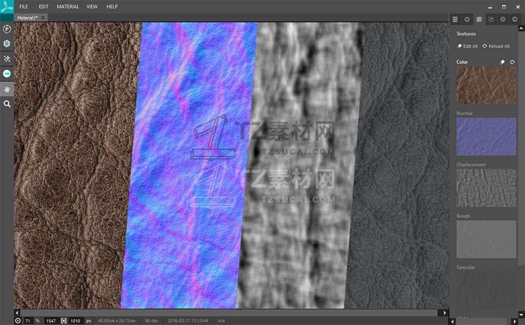The height and width of the screenshot is (325, 525).
Task: Click the Displacement texture label
Action: coord(471,165)
